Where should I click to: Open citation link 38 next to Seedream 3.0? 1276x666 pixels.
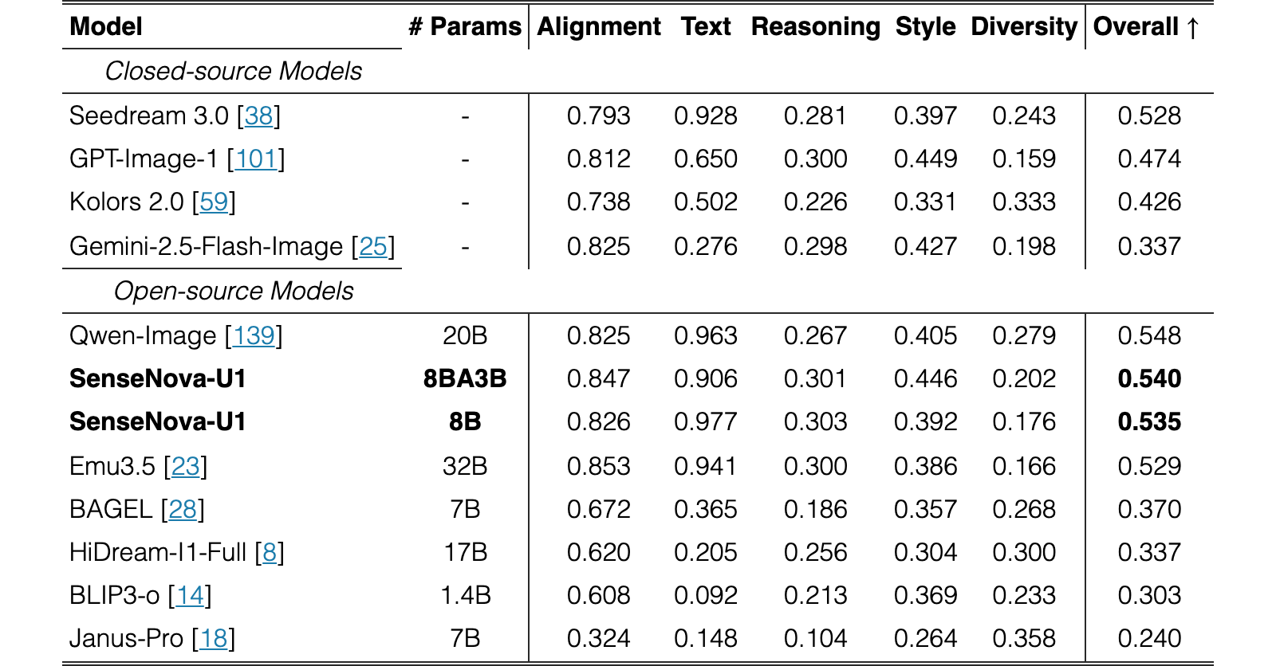(258, 116)
